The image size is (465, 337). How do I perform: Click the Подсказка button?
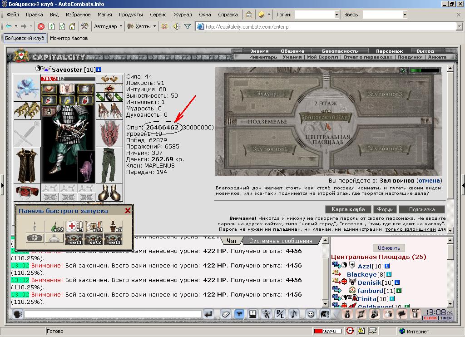(422, 209)
